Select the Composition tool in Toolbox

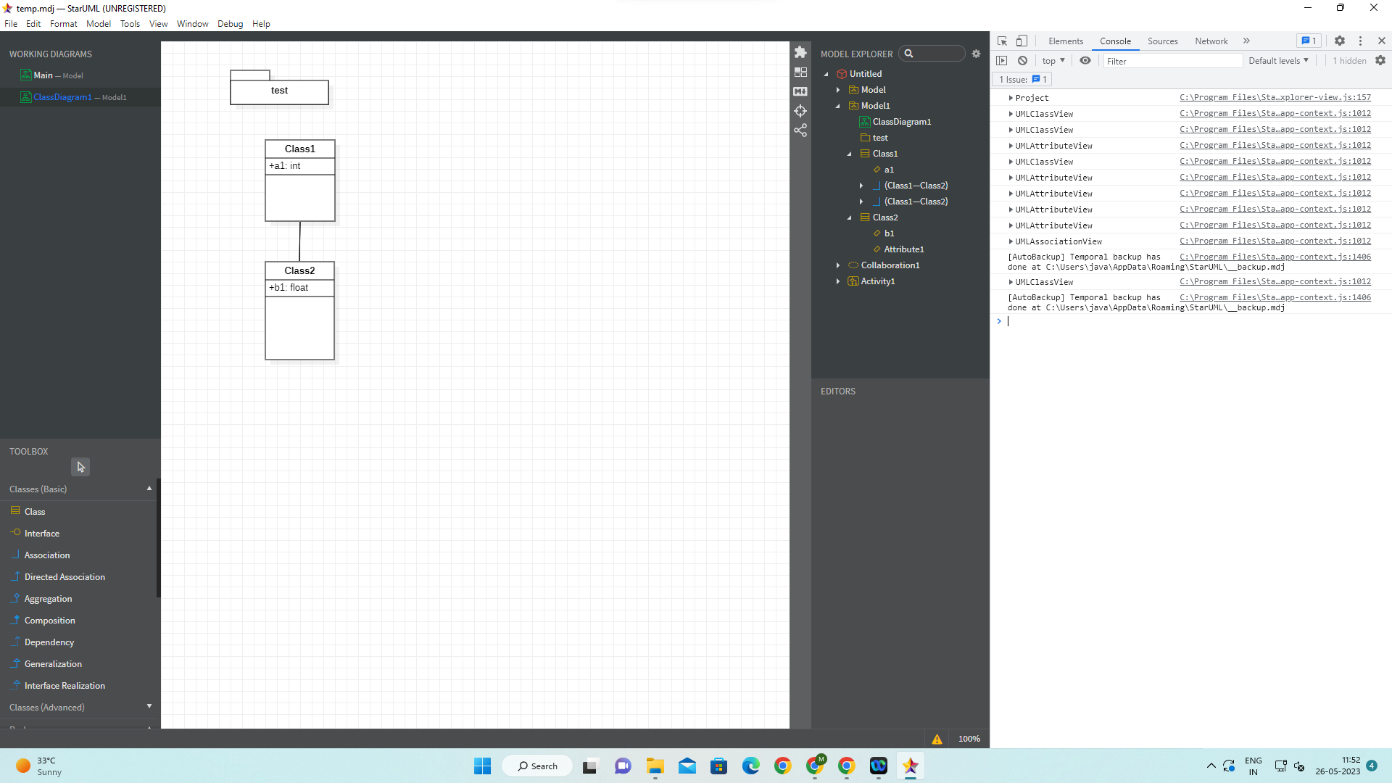49,621
